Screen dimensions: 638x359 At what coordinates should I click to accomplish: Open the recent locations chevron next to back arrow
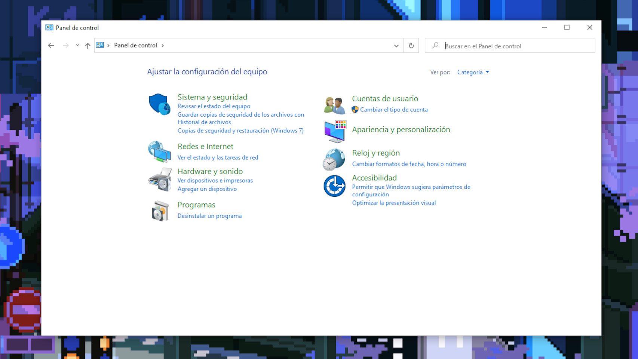[77, 45]
